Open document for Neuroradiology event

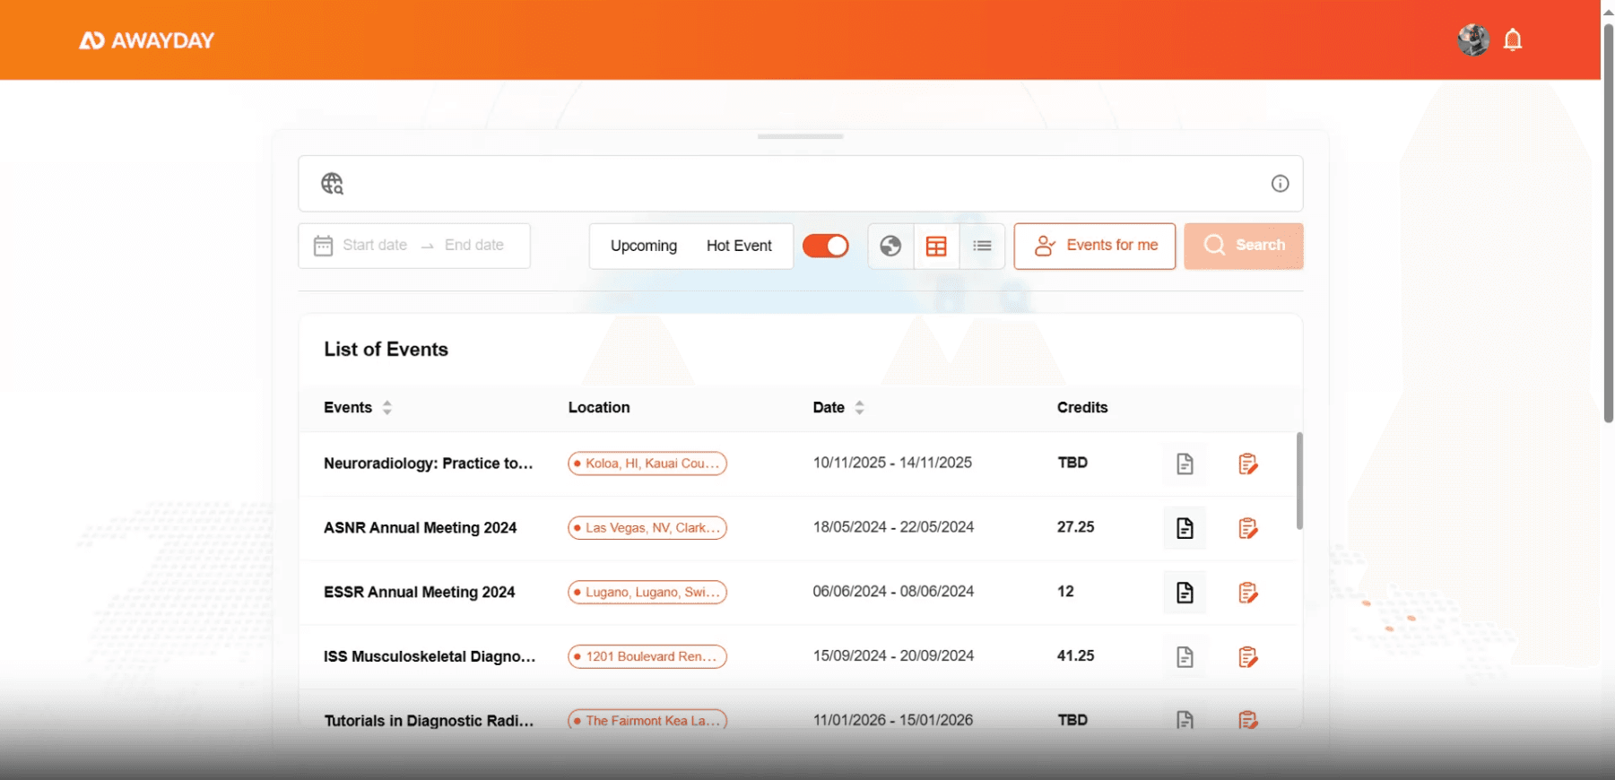[1185, 464]
